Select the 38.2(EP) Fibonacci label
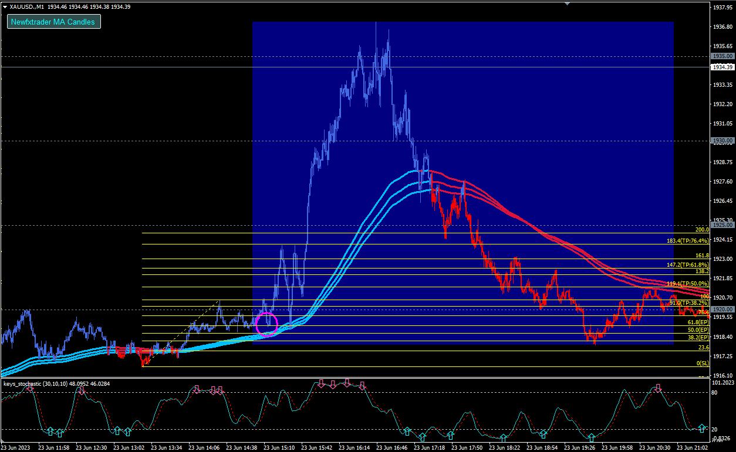Screen dimensions: 736x452 click(x=699, y=338)
